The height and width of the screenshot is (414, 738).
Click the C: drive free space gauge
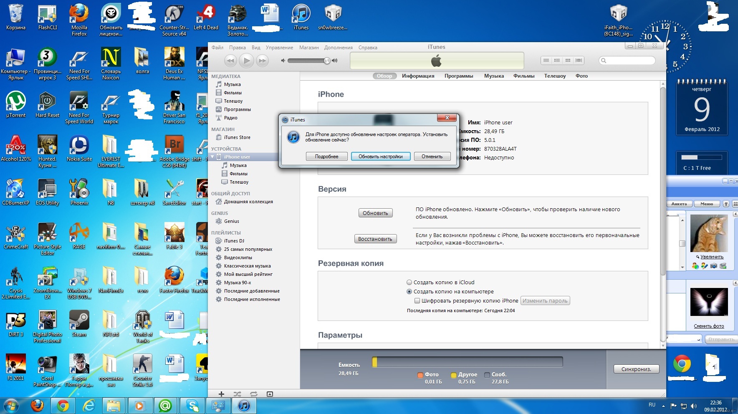click(702, 157)
